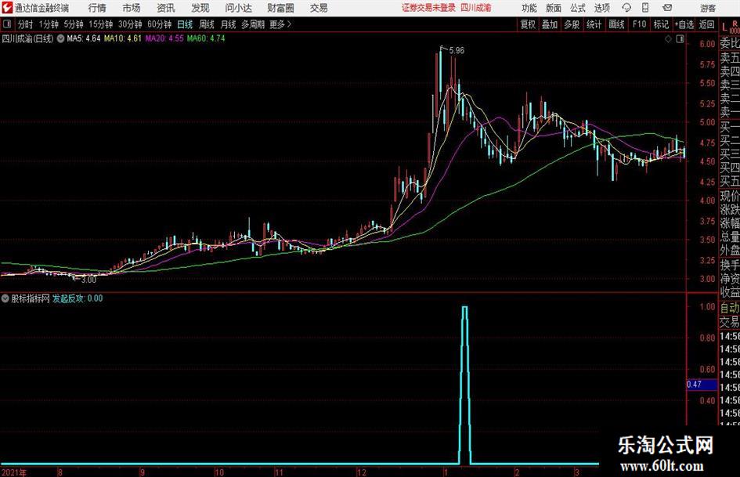Click the 叠加 overlay button

coord(550,24)
